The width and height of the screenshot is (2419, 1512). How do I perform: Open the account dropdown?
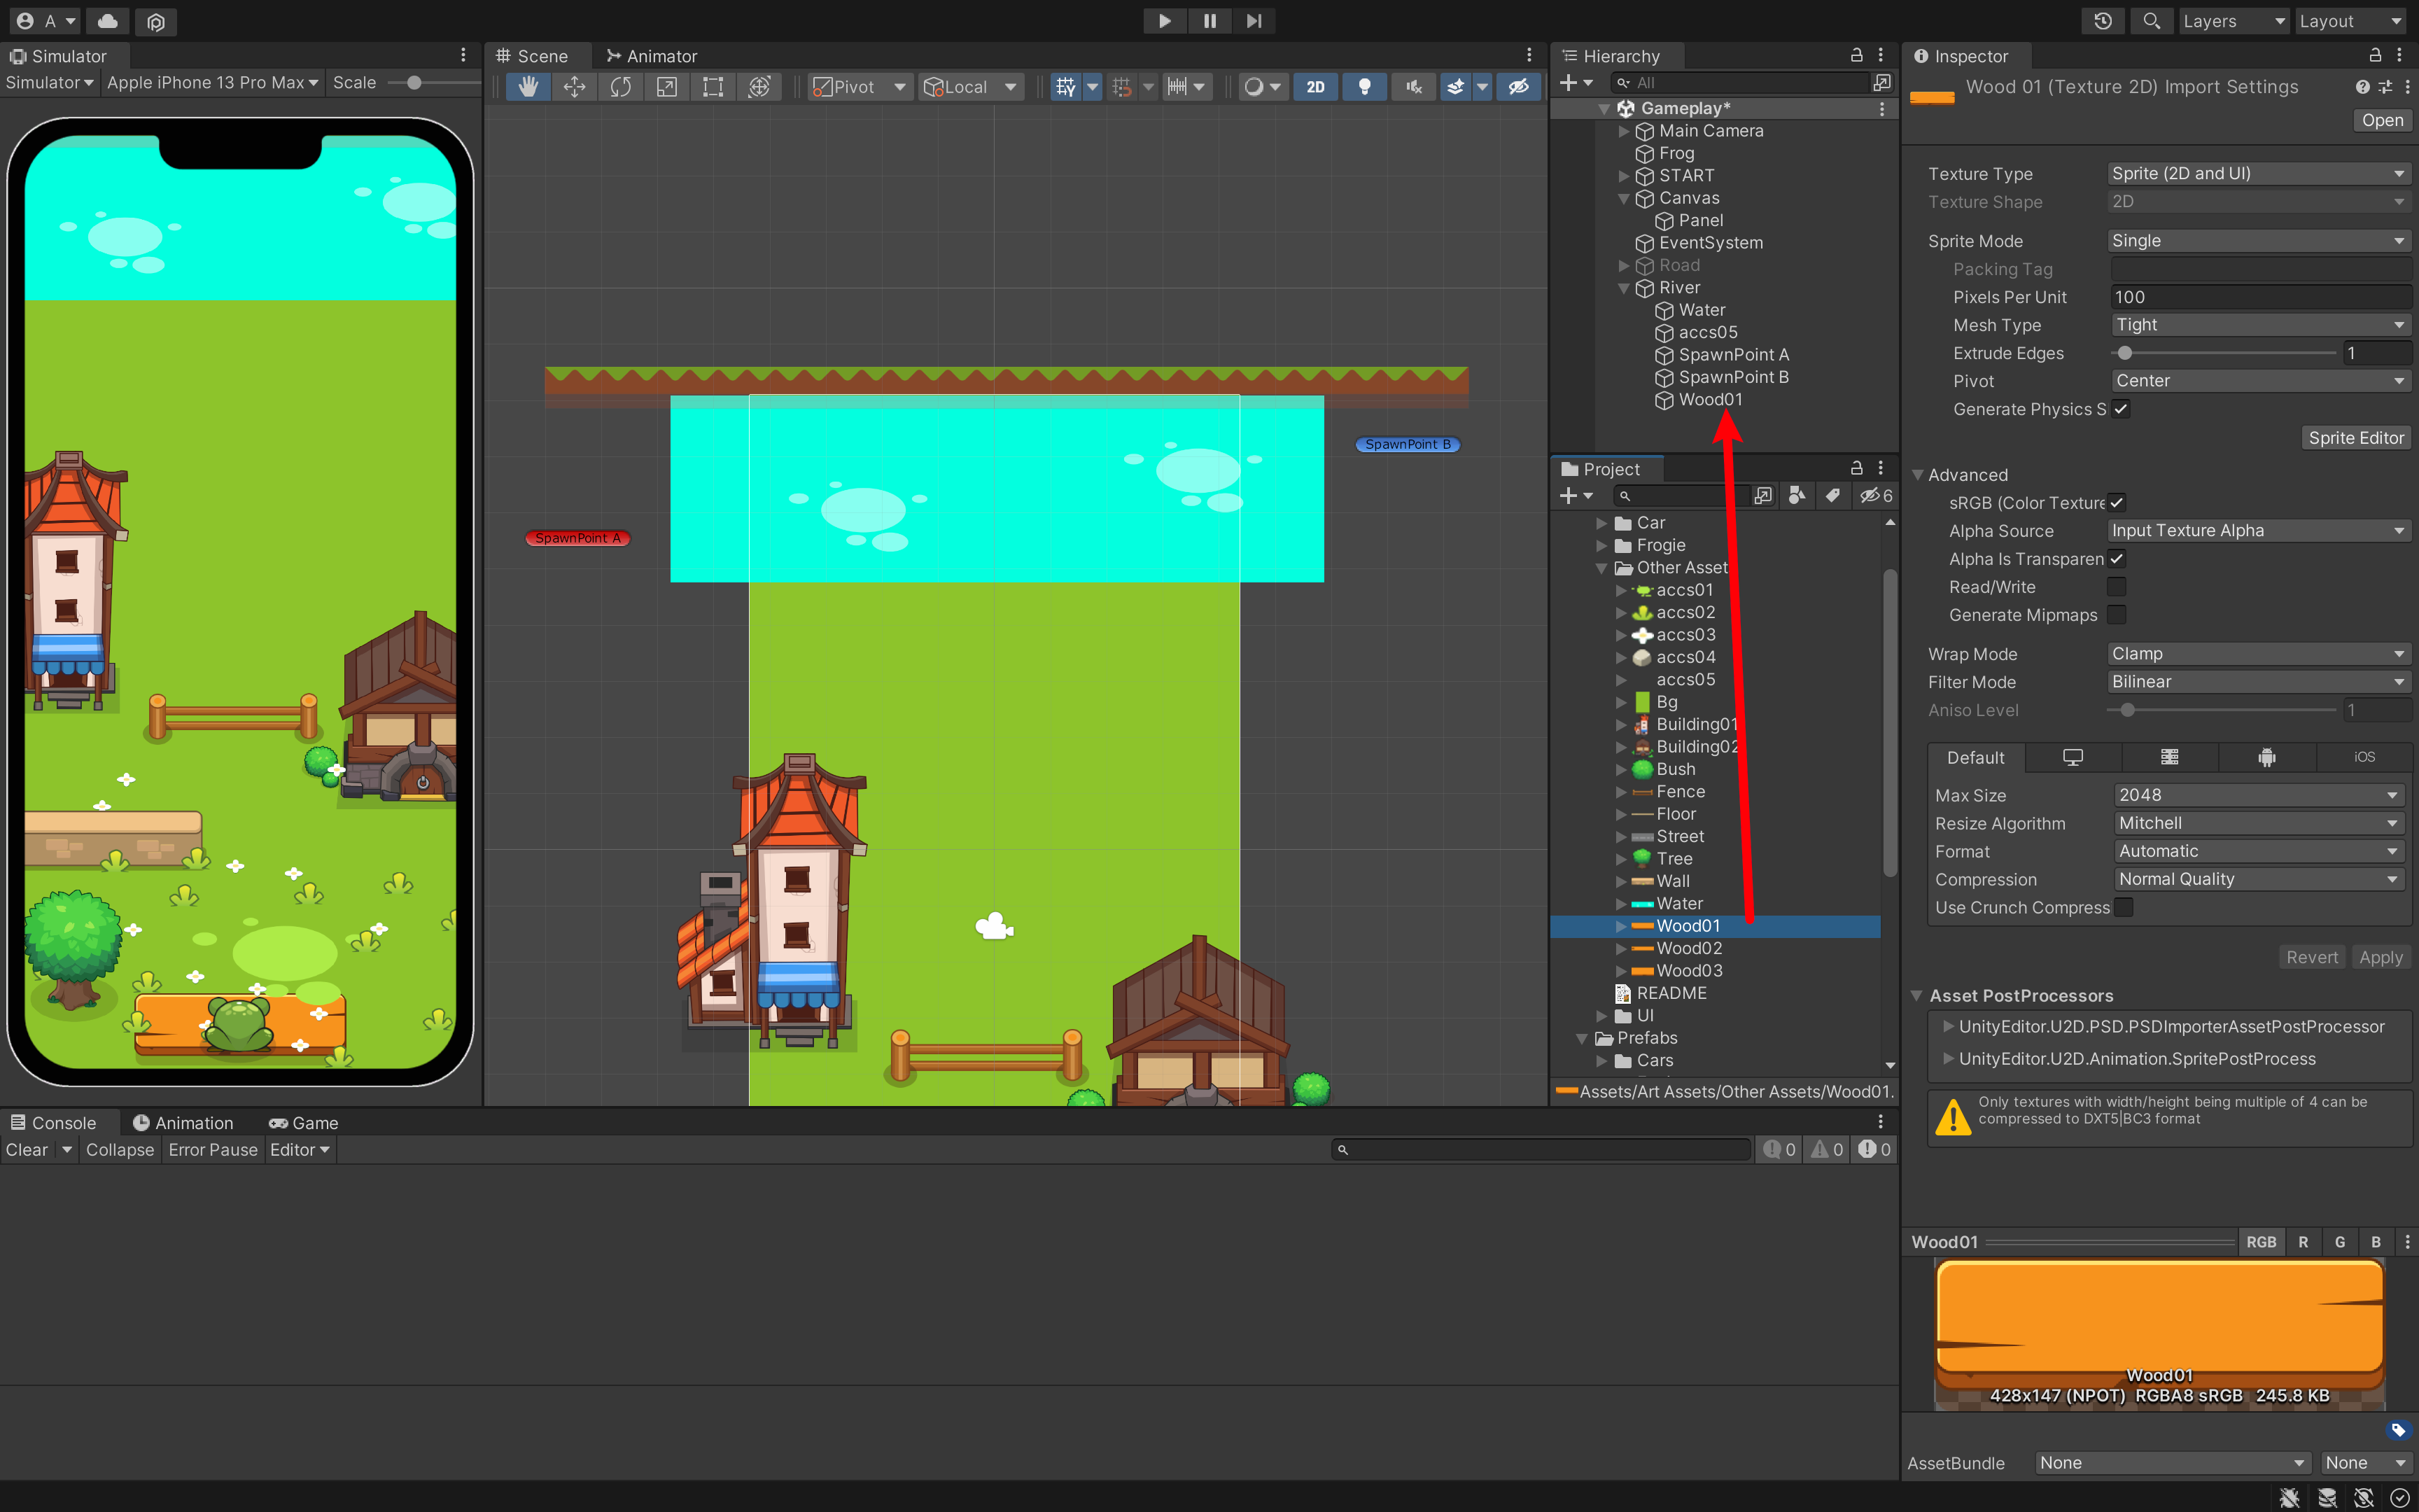[x=46, y=21]
